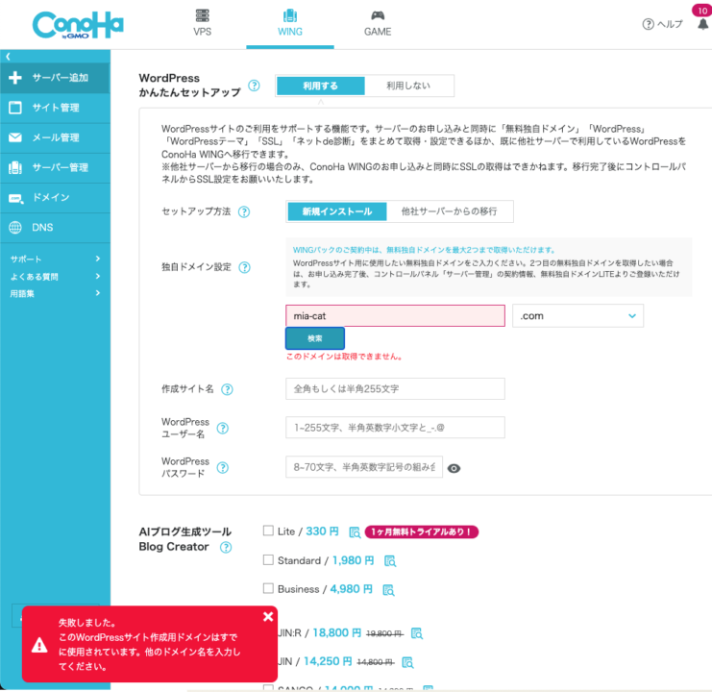
Task: Click the domain name field containing mia-cat
Action: [395, 315]
